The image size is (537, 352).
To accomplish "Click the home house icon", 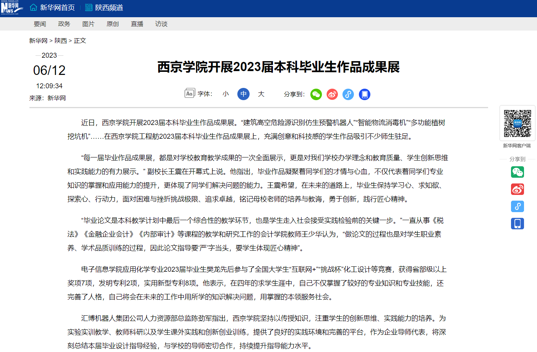I will pyautogui.click(x=34, y=7).
